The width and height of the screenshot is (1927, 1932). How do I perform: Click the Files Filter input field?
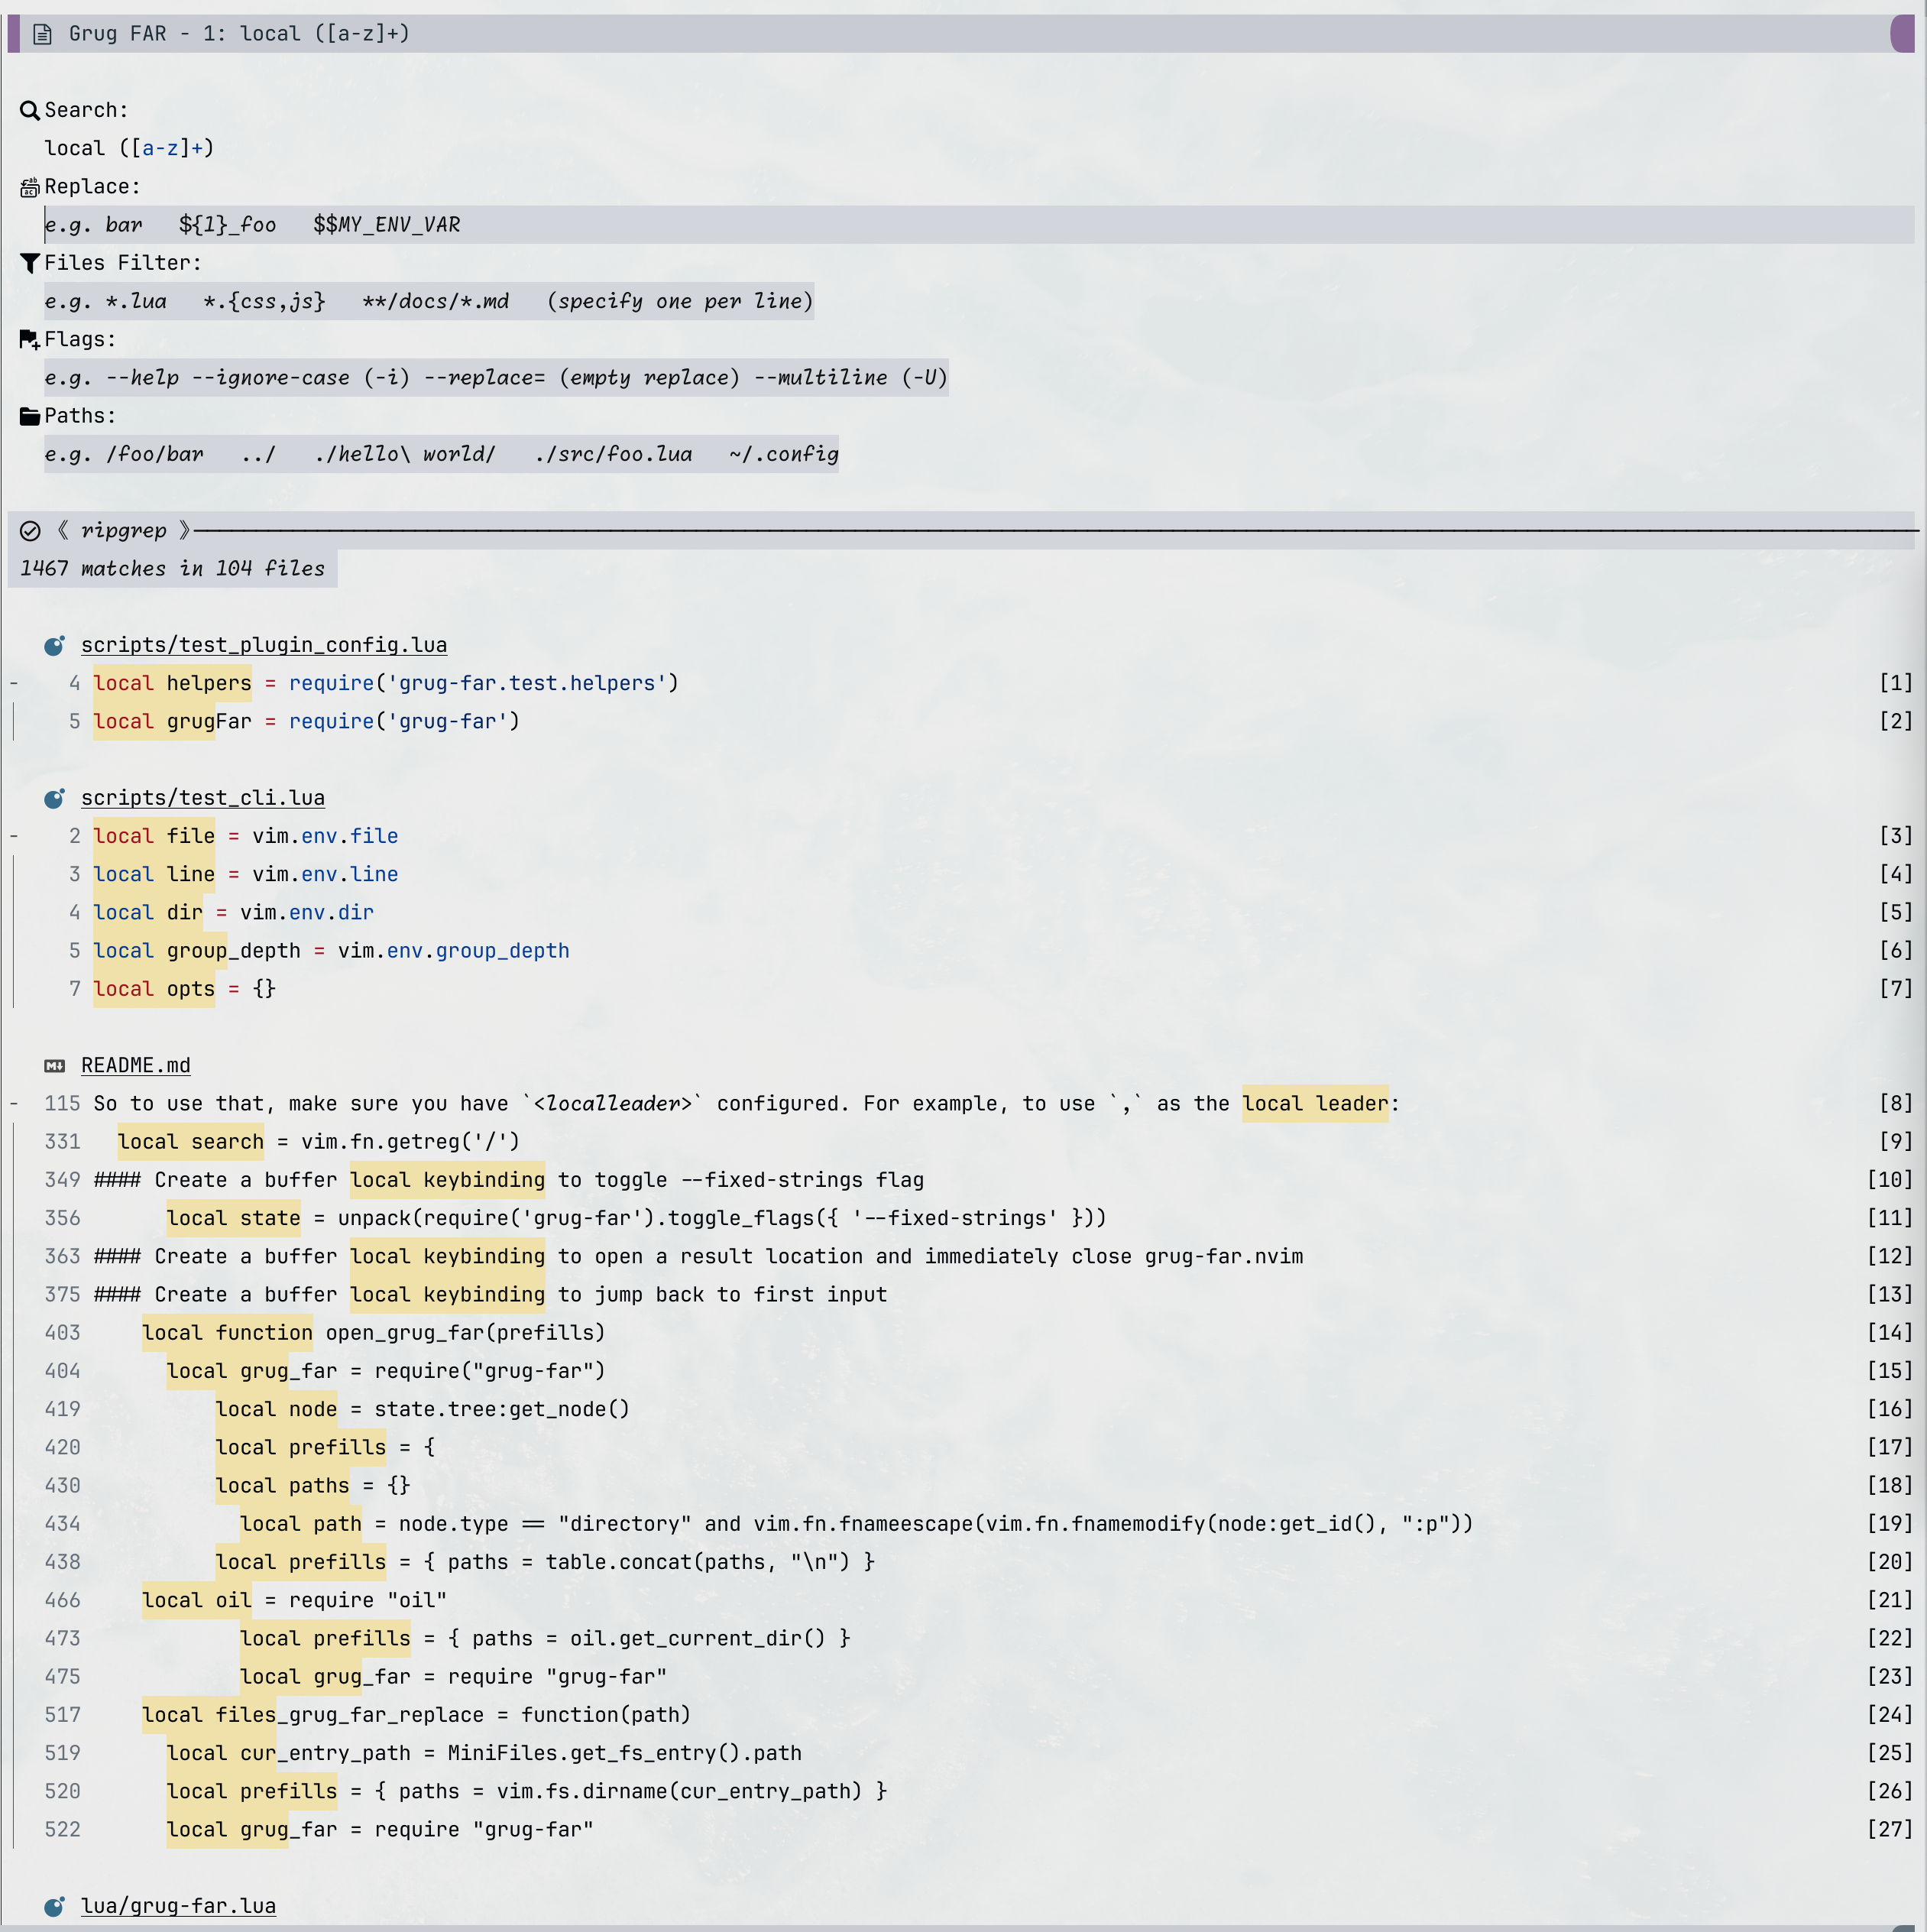click(x=428, y=302)
